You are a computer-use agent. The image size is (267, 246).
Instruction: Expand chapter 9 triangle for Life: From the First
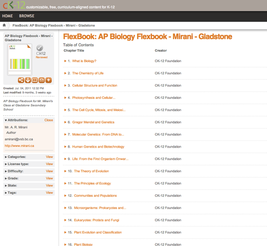click(x=65, y=159)
